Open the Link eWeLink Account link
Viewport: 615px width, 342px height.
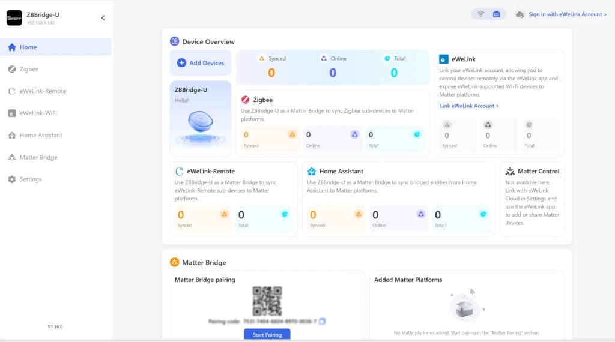pos(469,106)
